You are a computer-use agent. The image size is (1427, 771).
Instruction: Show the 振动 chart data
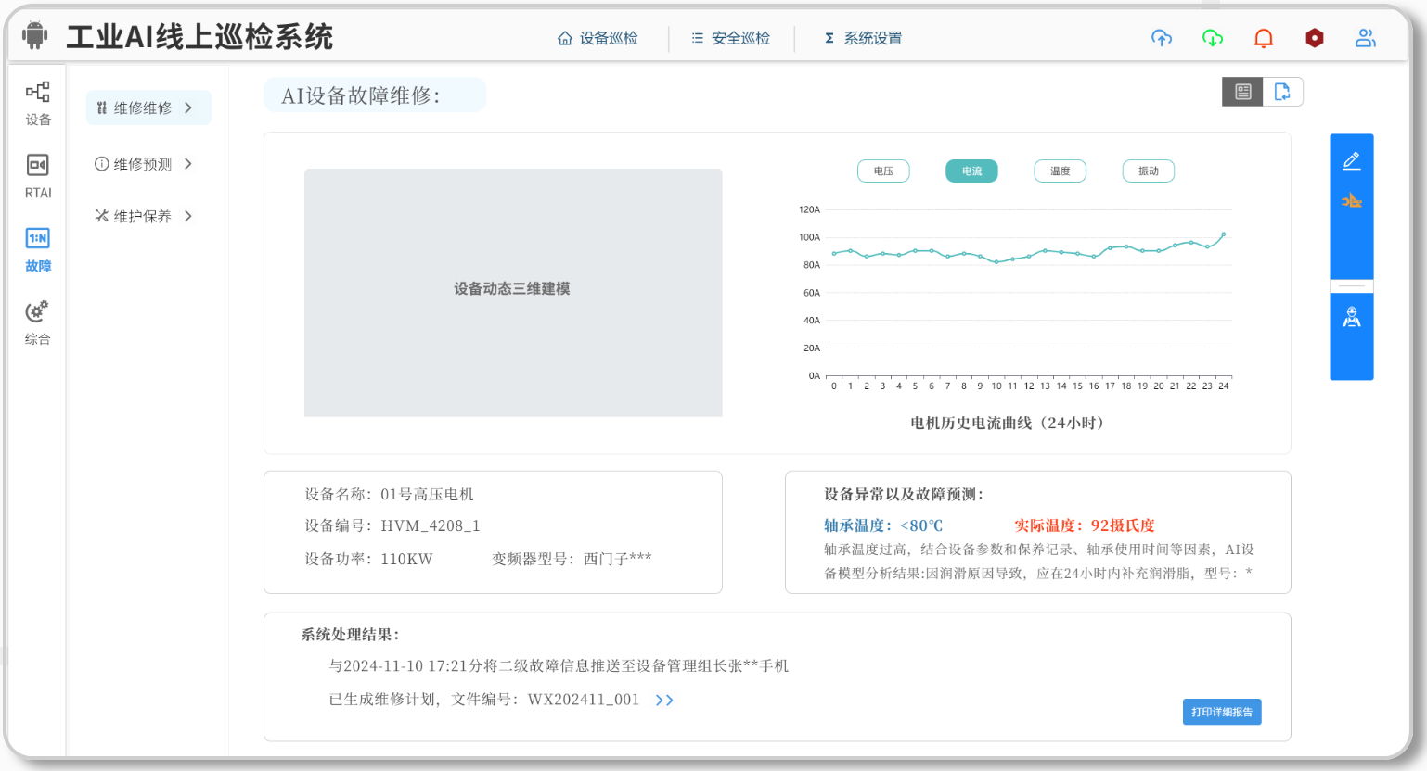coord(1149,171)
